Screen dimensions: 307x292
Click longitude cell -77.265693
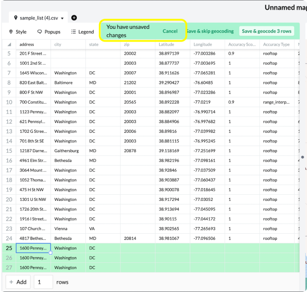click(x=207, y=229)
